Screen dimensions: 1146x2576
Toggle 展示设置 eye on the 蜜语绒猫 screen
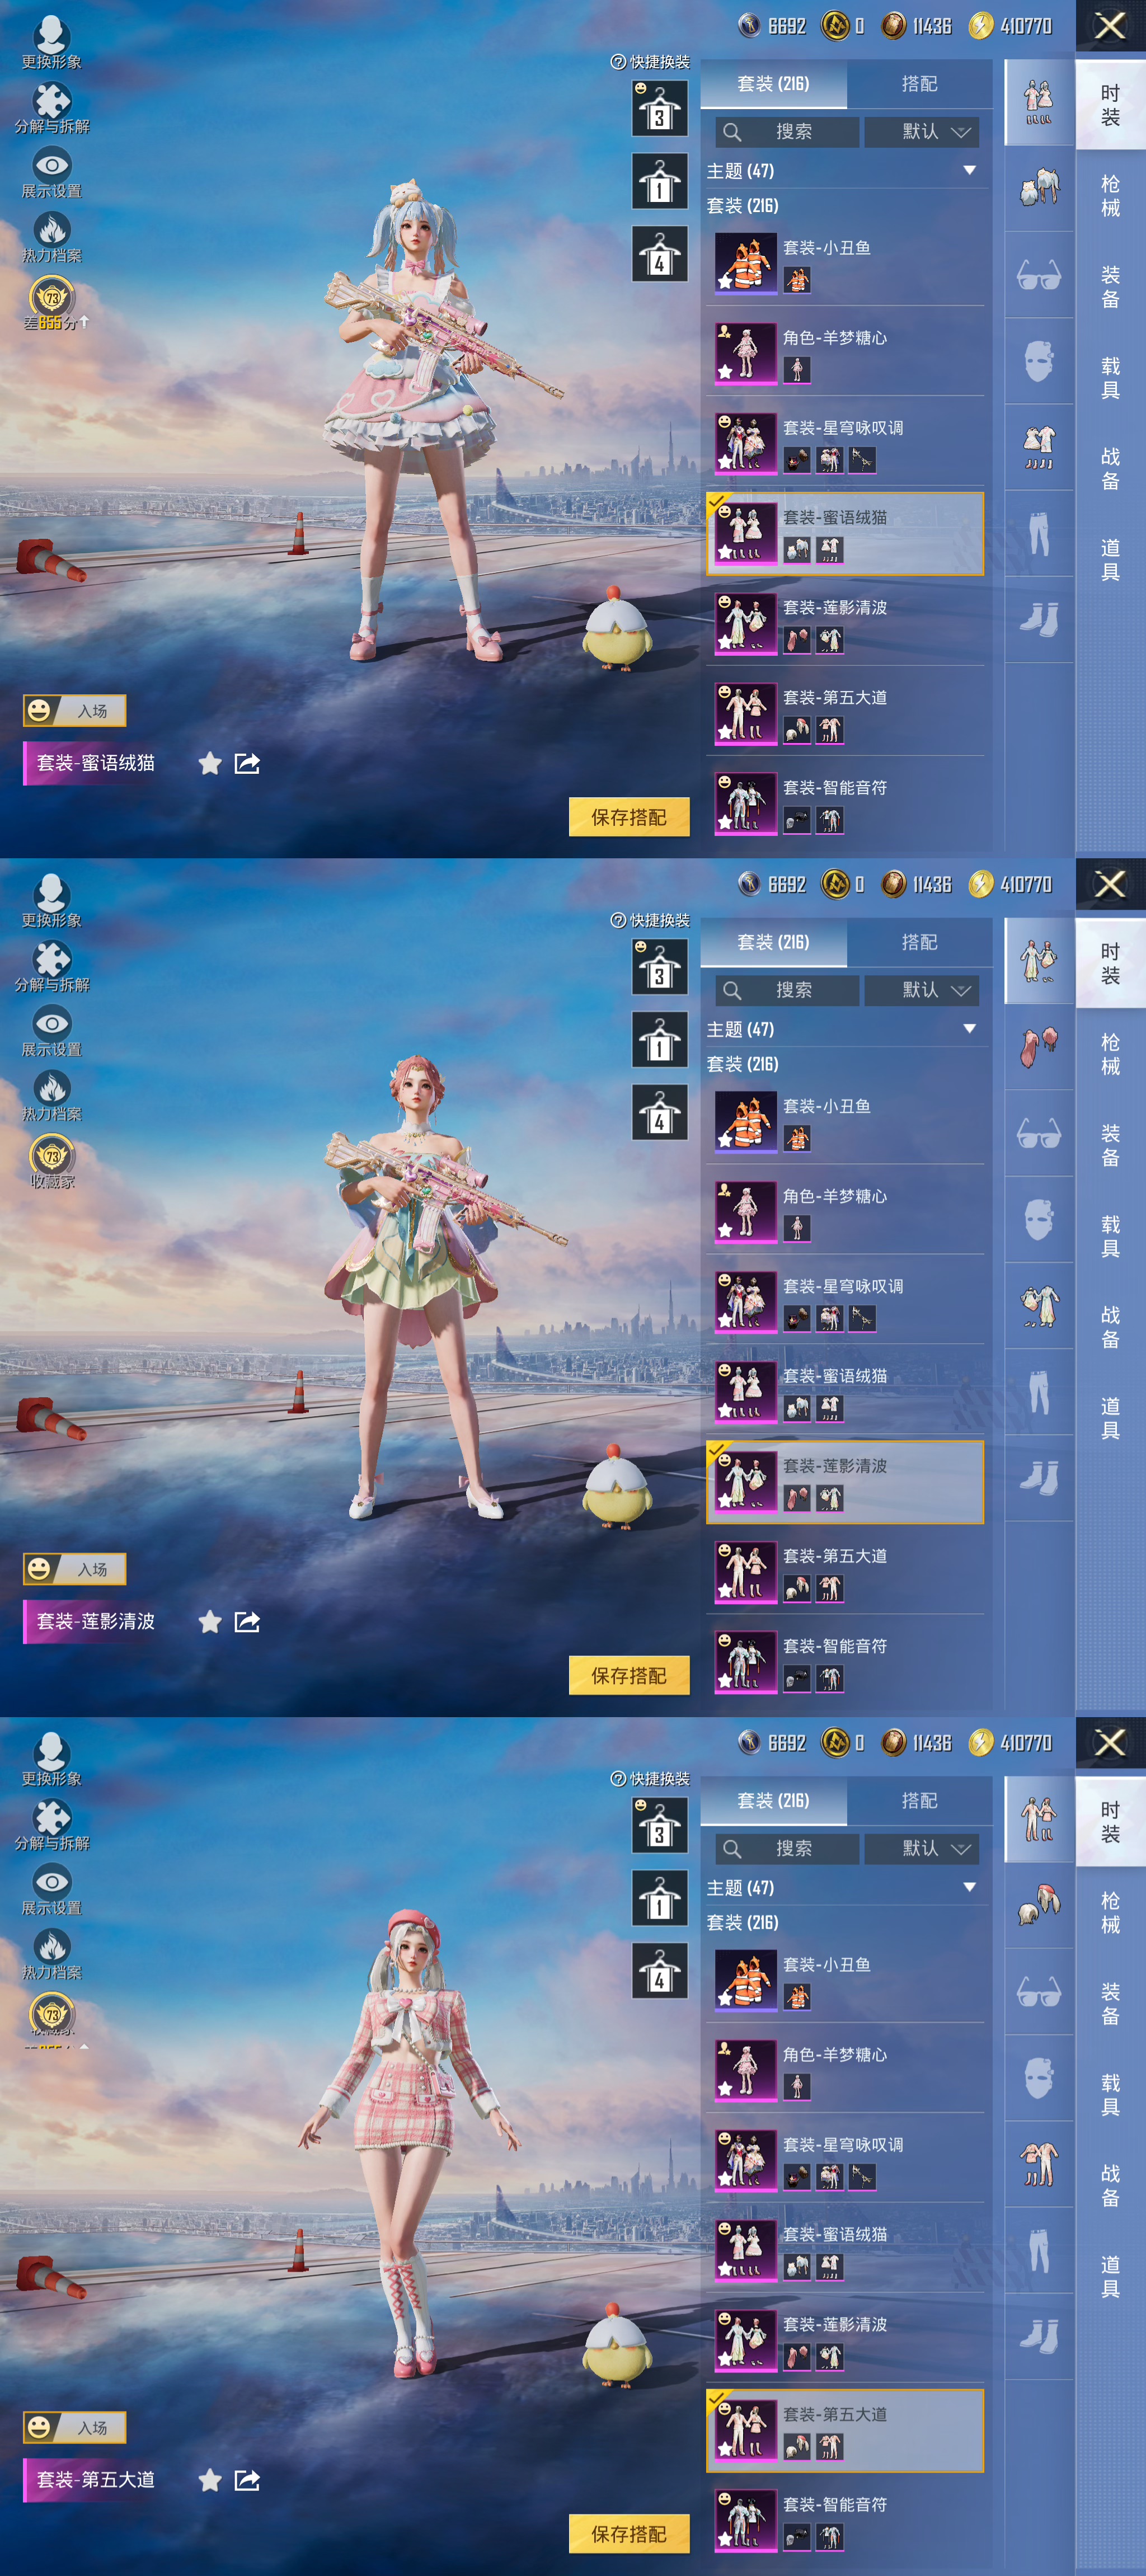coord(52,164)
